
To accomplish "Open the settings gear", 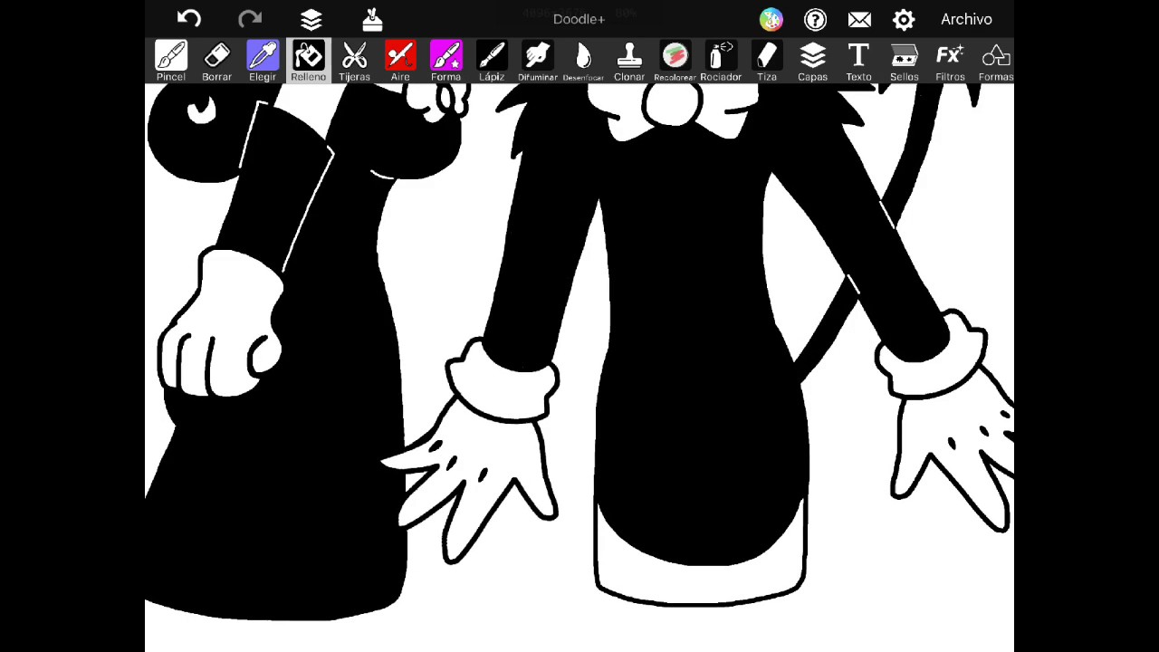I will (x=904, y=19).
